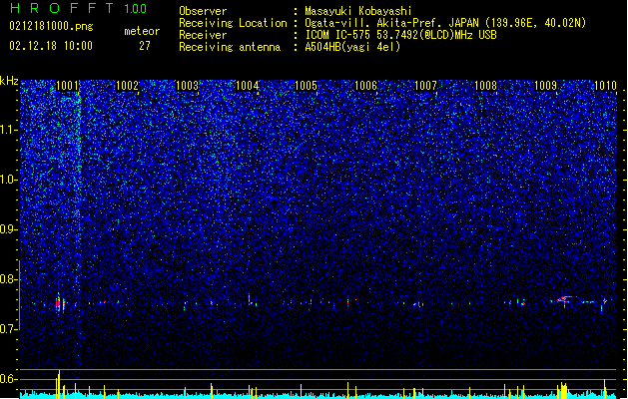Click the 'Observer' field label
628x399 pixels.
pos(203,11)
